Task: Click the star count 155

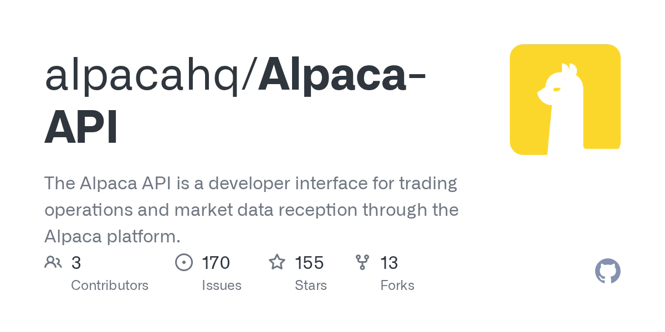Action: pyautogui.click(x=309, y=263)
